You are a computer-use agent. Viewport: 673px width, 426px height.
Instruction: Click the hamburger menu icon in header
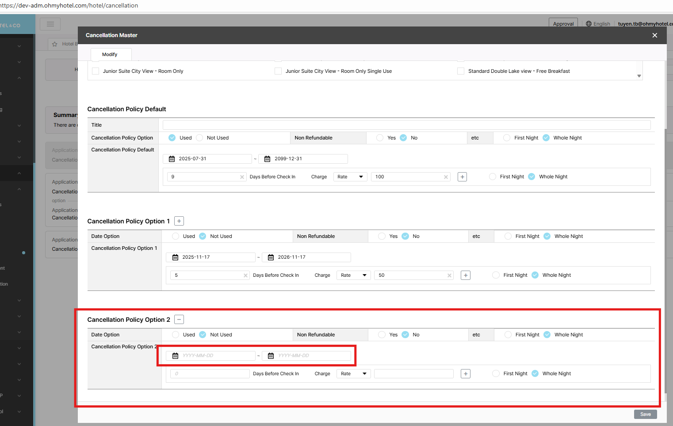(50, 24)
